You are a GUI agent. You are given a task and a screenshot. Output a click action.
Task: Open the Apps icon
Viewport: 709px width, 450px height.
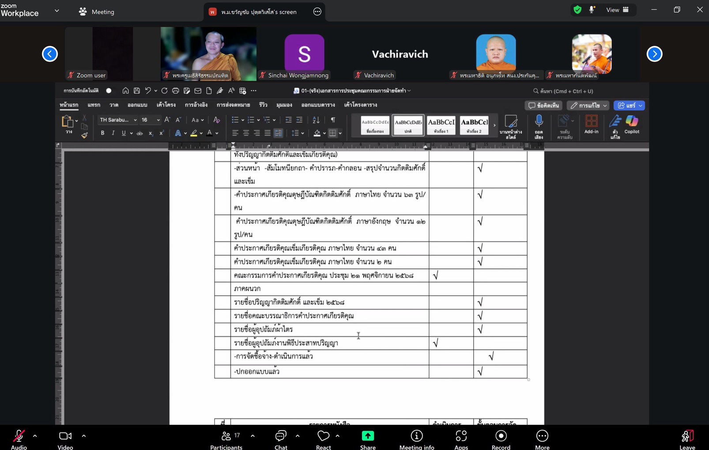coord(461,436)
